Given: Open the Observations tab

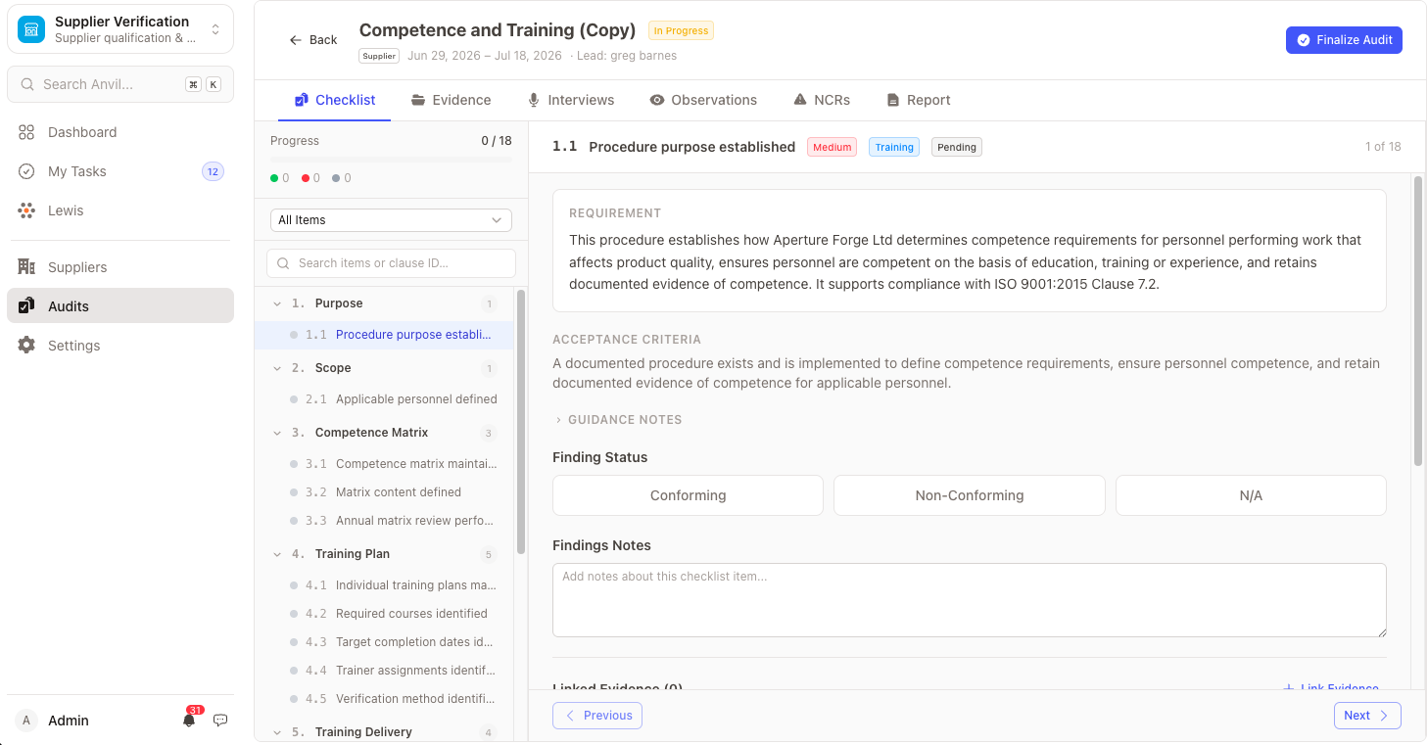Looking at the screenshot, I should tap(703, 100).
